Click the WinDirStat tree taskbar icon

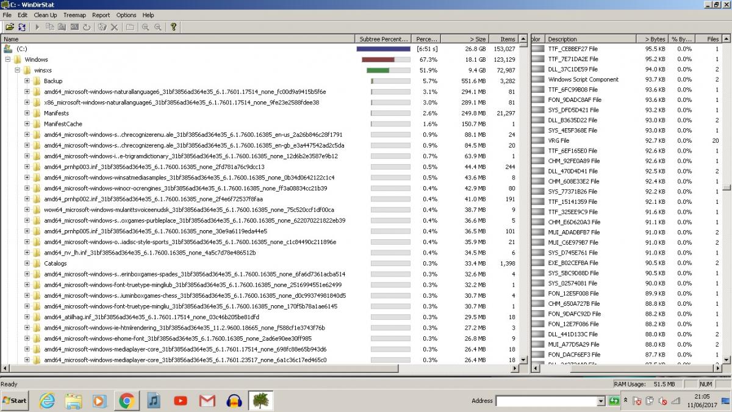261,400
